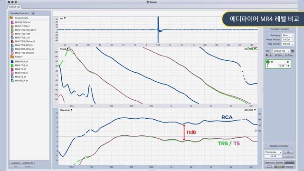Screen dimensions: 304x171
Task: Start measurement M with its play arrow
Action: coord(288,62)
